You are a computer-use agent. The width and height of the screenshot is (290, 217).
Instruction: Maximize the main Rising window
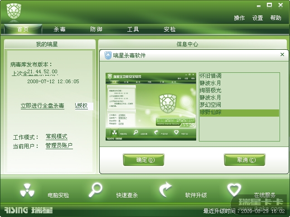269,5
